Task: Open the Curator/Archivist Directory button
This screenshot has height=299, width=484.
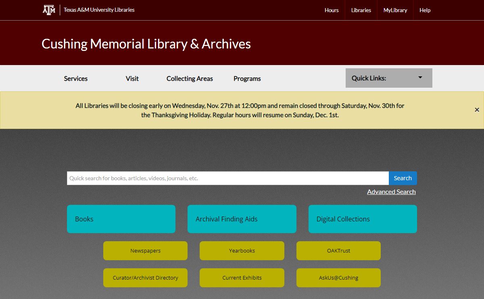Action: tap(145, 278)
